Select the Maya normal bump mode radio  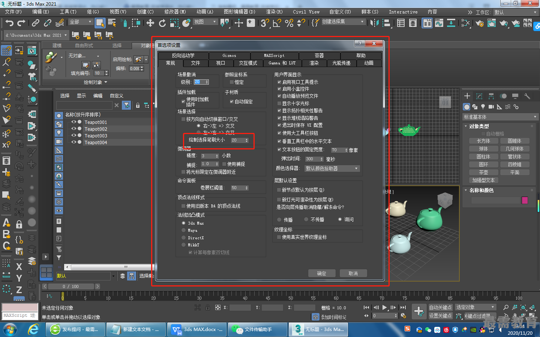coord(184,230)
